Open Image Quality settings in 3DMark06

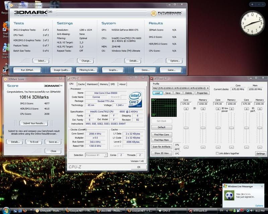tap(62, 70)
